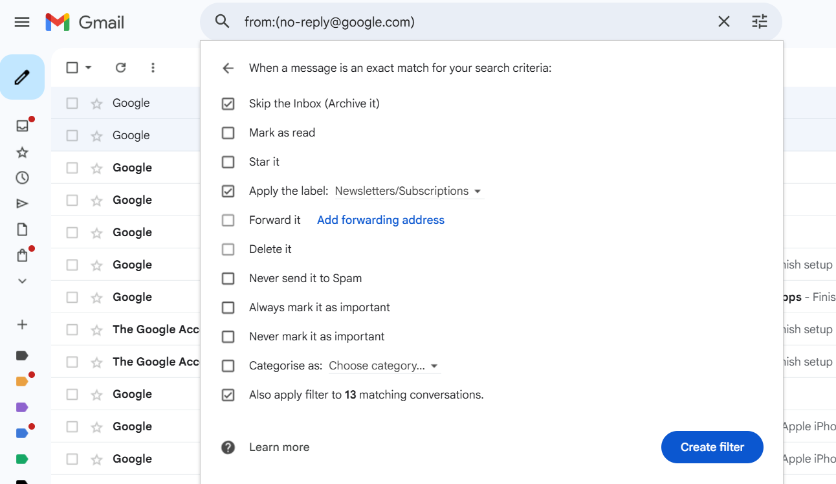The image size is (836, 484).
Task: Expand the sidebar More chevron
Action: pos(23,281)
